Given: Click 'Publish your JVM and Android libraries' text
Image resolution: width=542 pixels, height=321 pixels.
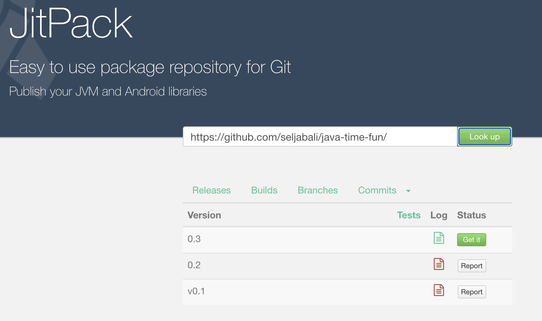Looking at the screenshot, I should tap(108, 91).
